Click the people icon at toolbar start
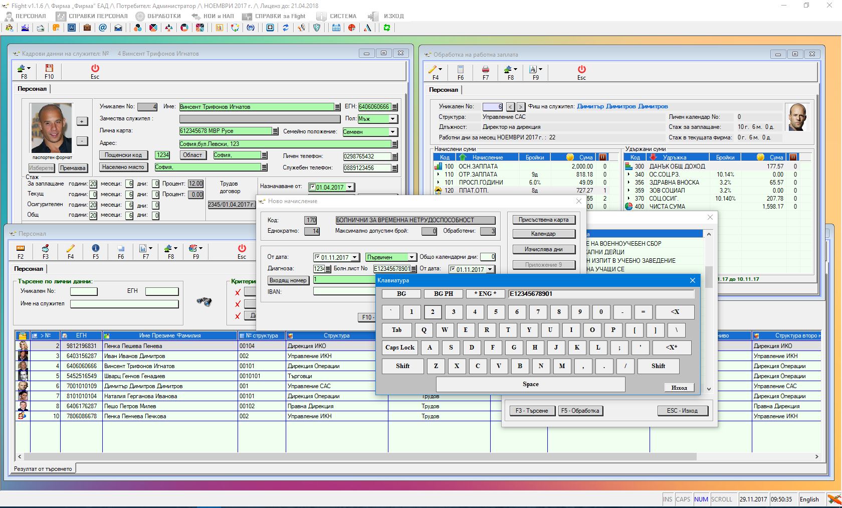 click(10, 28)
